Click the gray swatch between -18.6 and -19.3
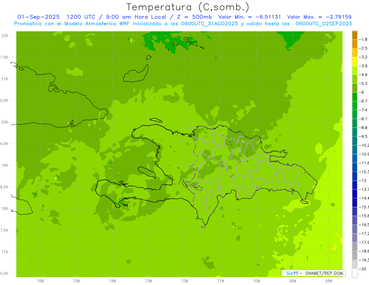The width and height of the screenshot is (369, 285). (355, 255)
